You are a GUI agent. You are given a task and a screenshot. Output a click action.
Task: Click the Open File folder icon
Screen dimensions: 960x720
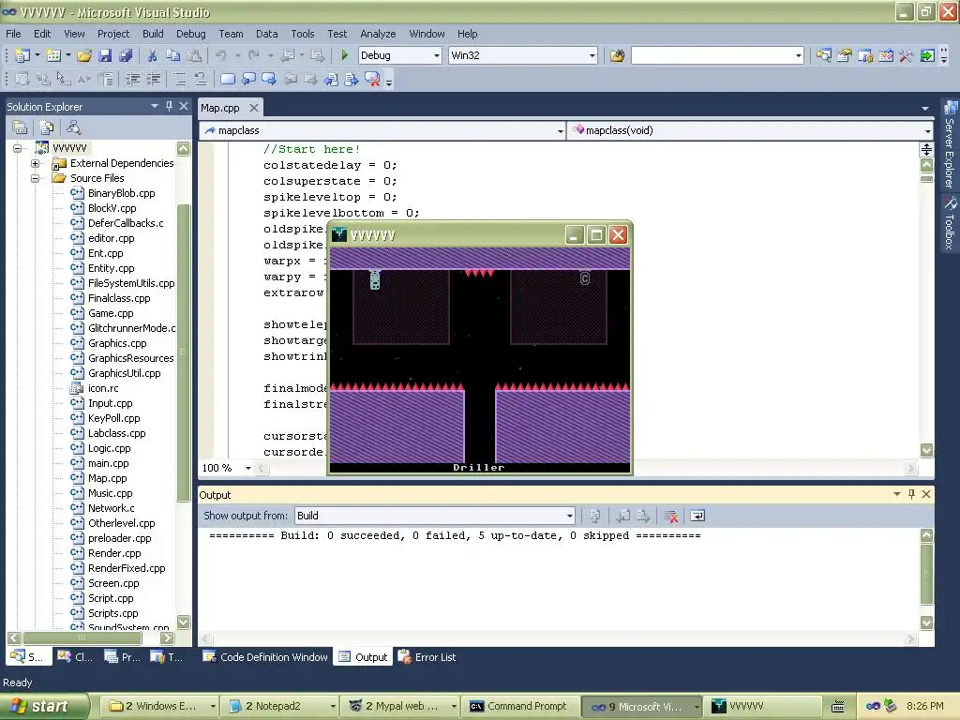point(84,55)
